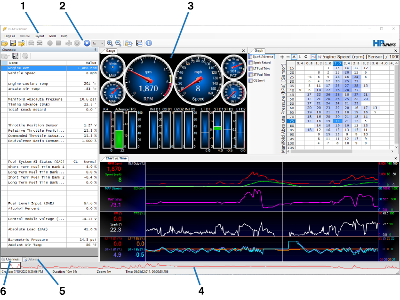Close the Graph panel
The width and height of the screenshot is (400, 300).
pyautogui.click(x=396, y=51)
